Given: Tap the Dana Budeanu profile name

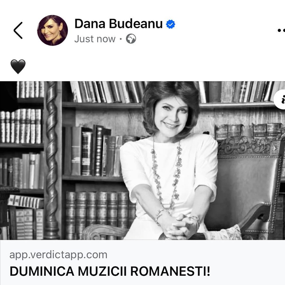Looking at the screenshot, I should (118, 24).
